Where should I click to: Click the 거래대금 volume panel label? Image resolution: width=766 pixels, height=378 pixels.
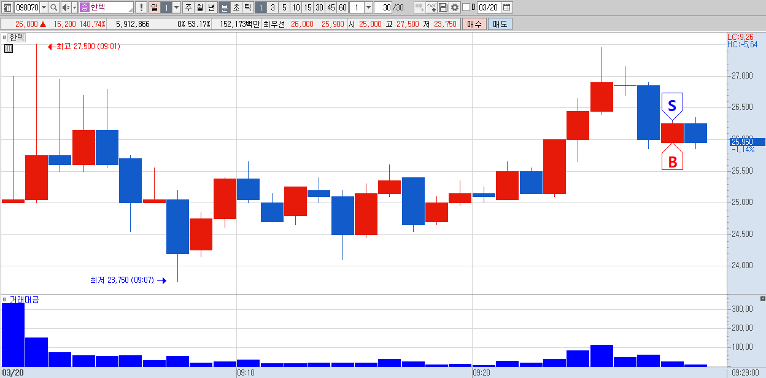tap(24, 299)
